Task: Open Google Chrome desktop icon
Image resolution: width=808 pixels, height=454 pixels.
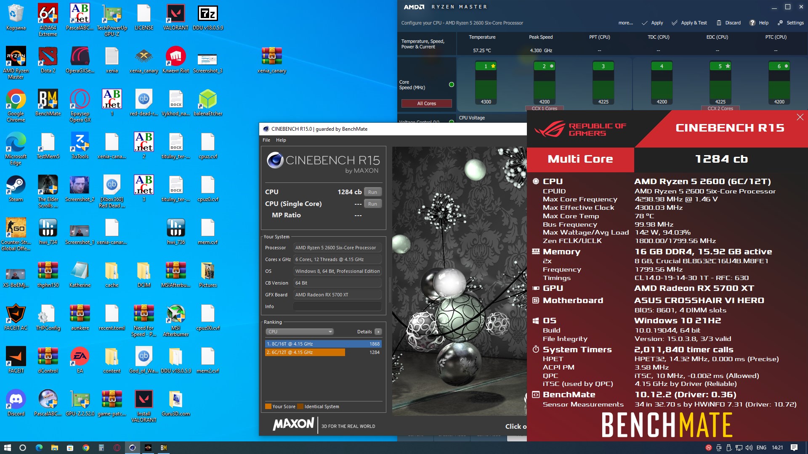Action: 16,105
